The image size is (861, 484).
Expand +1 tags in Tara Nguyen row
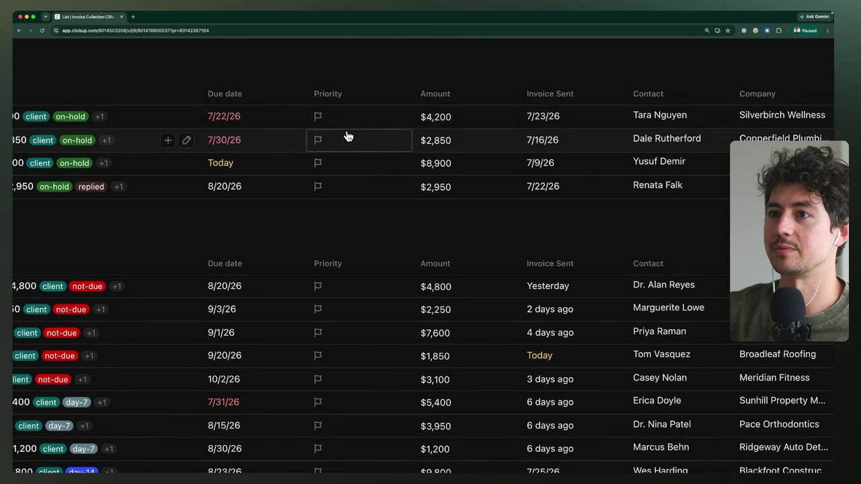pyautogui.click(x=100, y=116)
